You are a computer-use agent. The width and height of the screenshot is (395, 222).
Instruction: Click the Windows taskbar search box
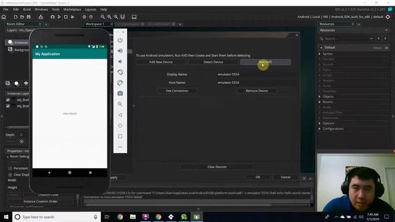[x=56, y=216]
